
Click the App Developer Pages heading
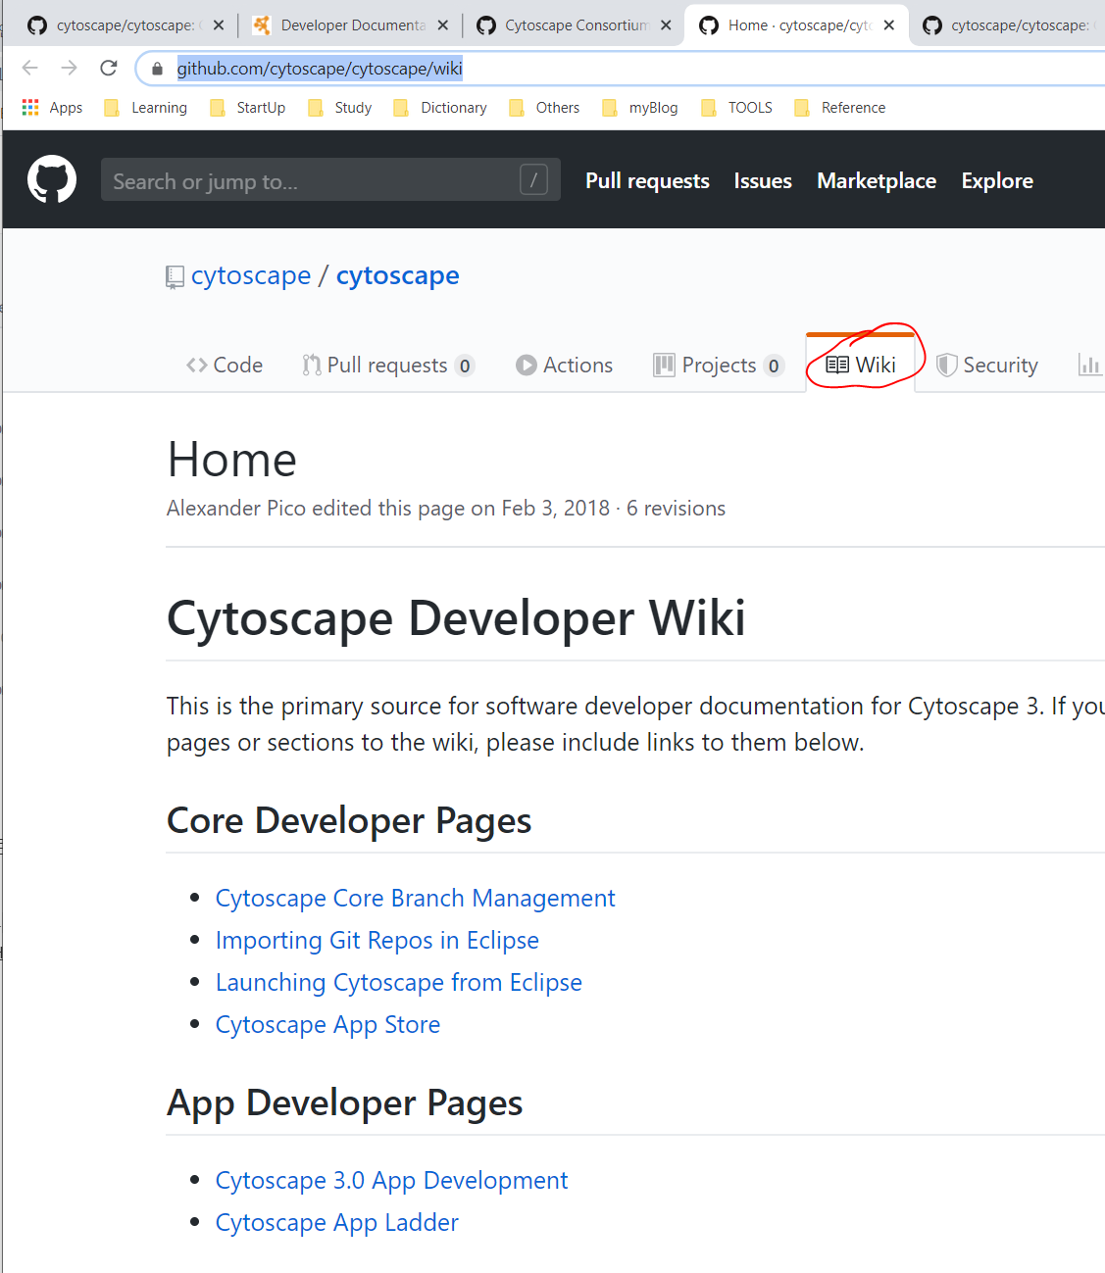[345, 1102]
